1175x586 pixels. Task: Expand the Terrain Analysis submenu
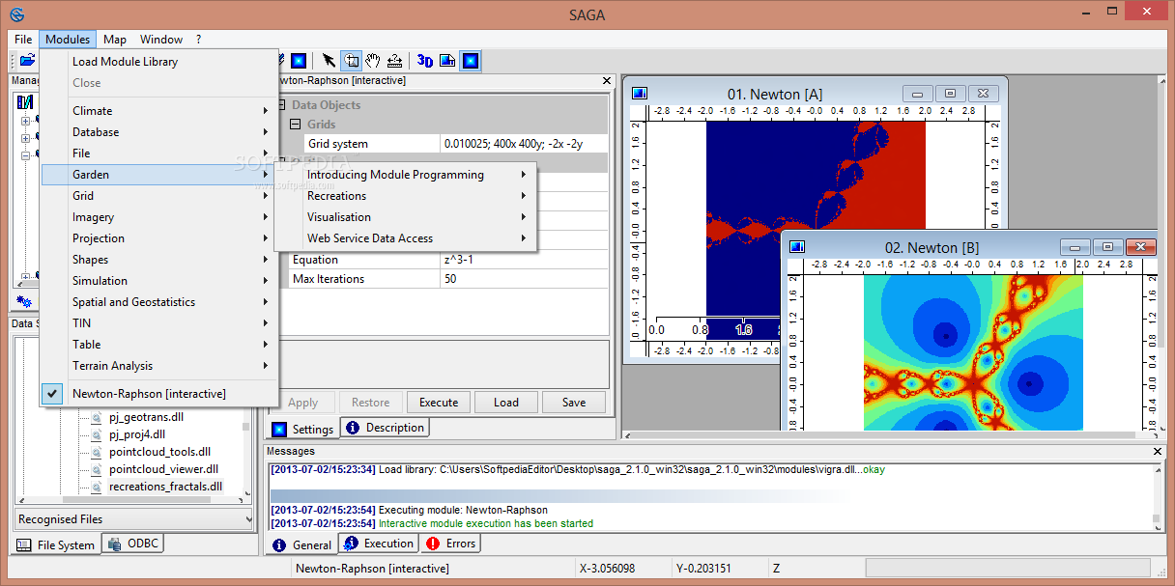(159, 366)
